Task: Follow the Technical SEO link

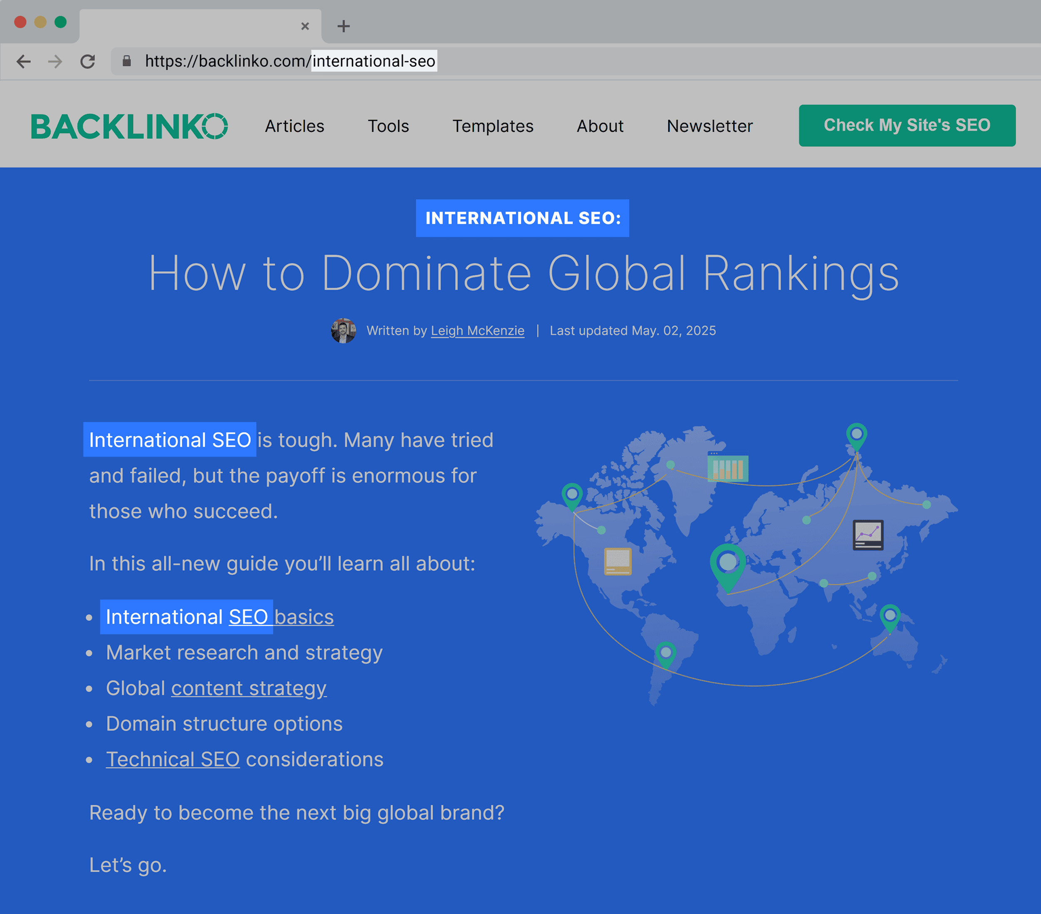Action: 173,759
